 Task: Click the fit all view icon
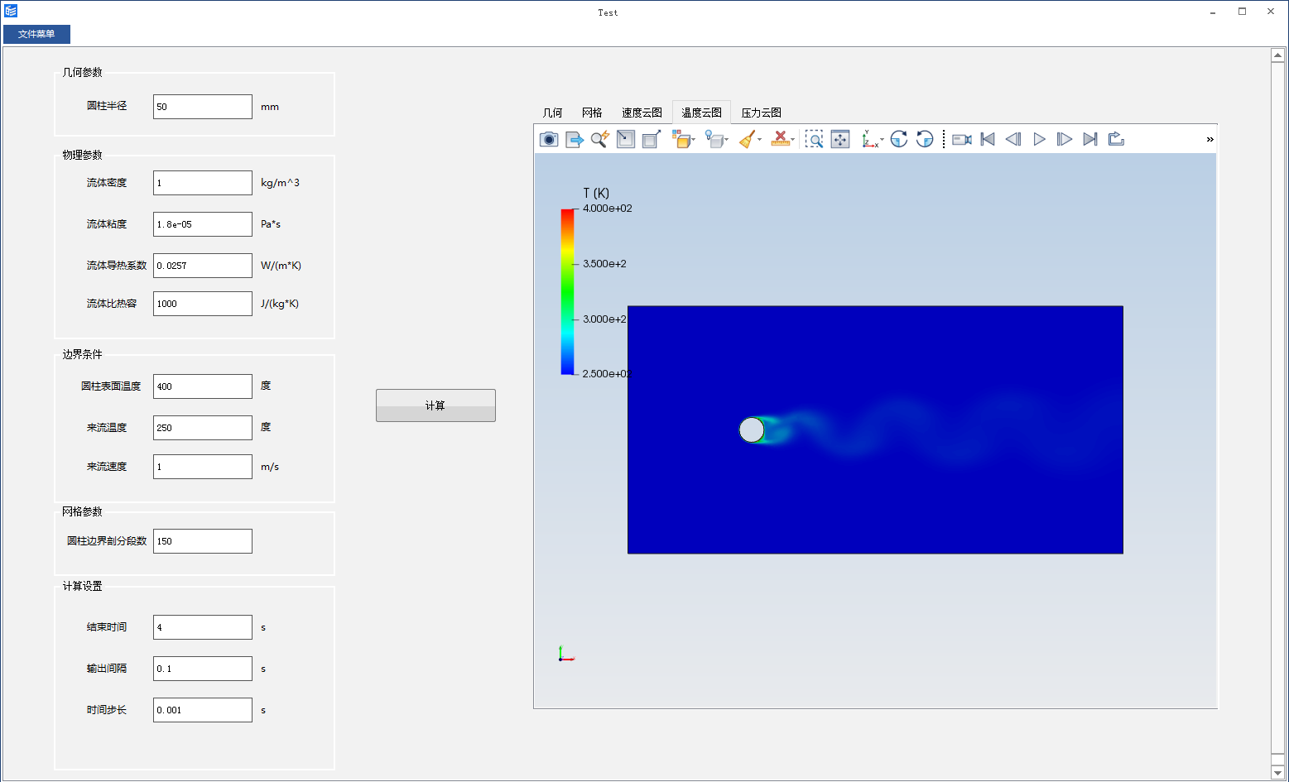(840, 139)
